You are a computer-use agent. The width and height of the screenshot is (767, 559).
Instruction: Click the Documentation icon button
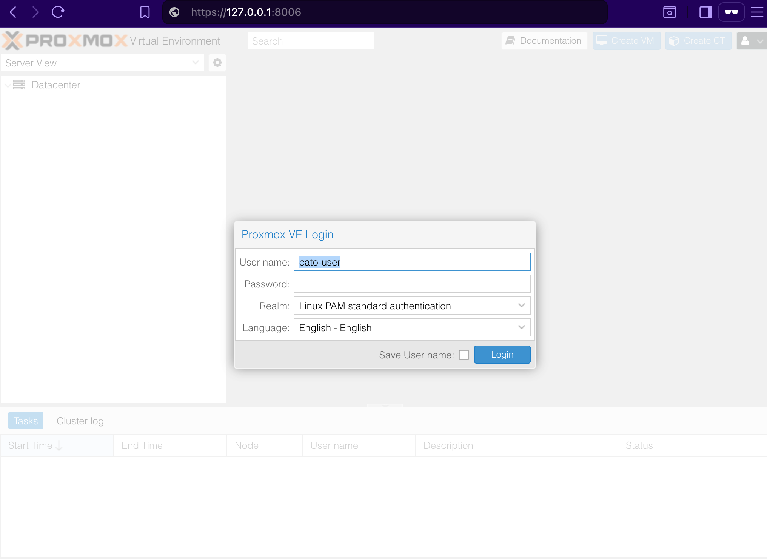point(511,40)
